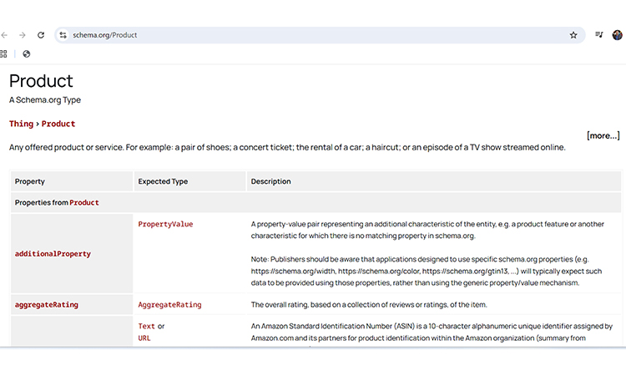Click the globe bookmark icon
This screenshot has height=376, width=626.
pos(27,53)
